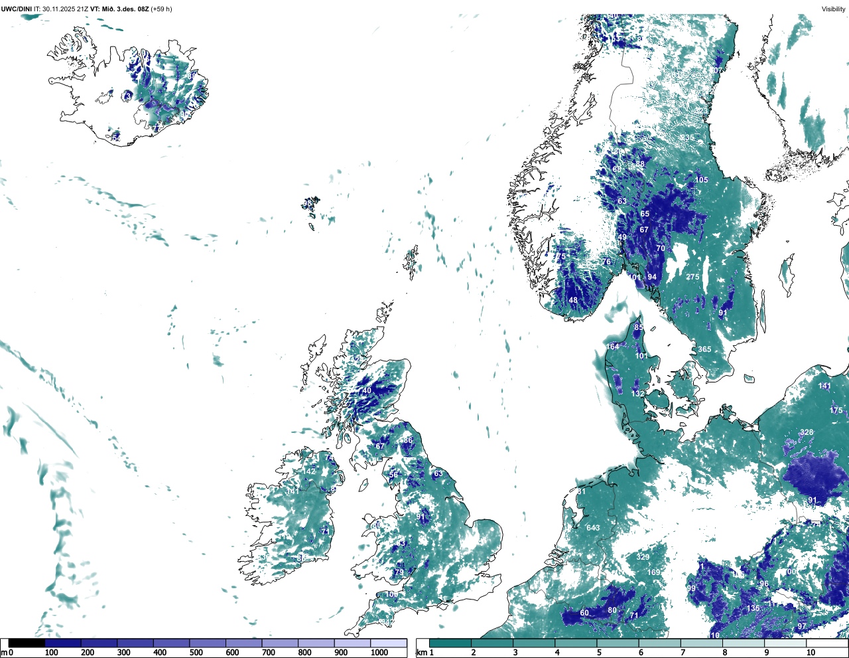Select the '85' value at Denmark's northern tip

click(x=639, y=327)
